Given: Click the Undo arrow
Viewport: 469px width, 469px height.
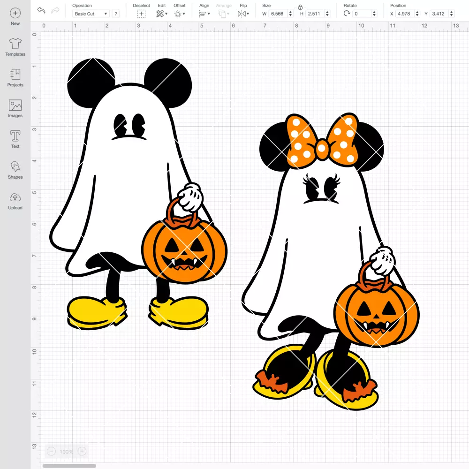Looking at the screenshot, I should click(x=41, y=10).
